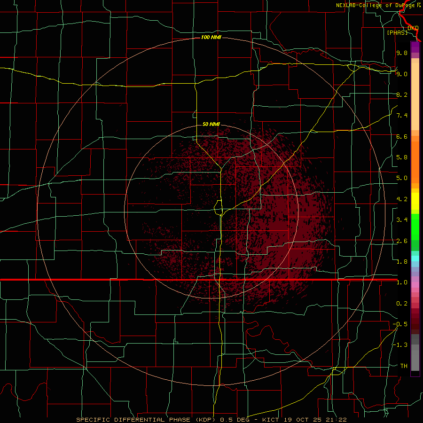Click the TH threshold label on legend

pyautogui.click(x=404, y=366)
